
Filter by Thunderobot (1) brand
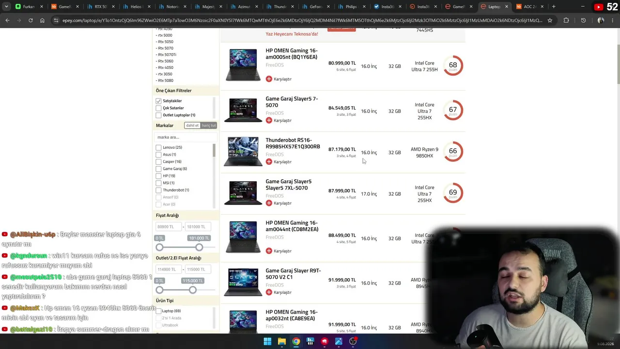pyautogui.click(x=158, y=190)
